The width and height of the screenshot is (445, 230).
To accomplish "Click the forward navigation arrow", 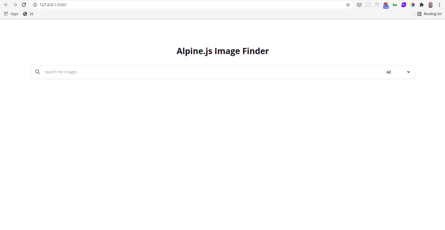I will point(15,5).
